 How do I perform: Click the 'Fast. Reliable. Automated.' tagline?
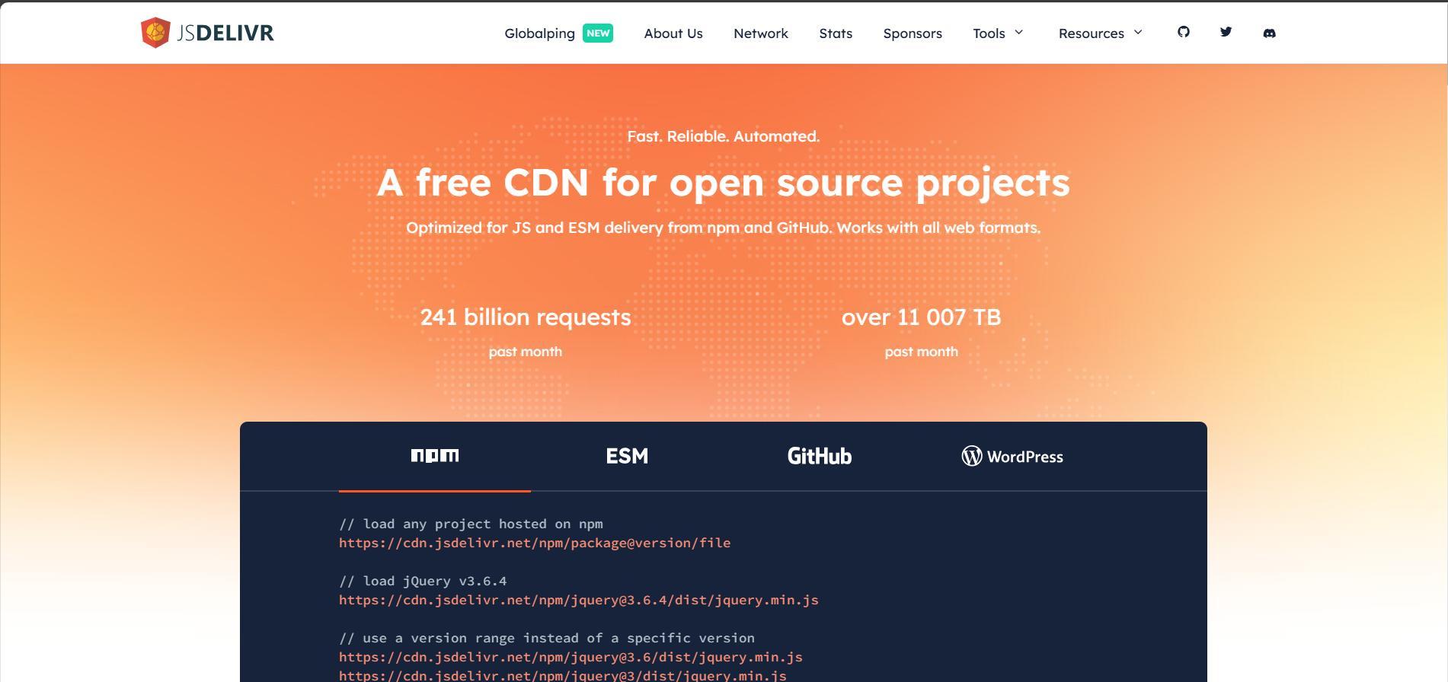click(x=724, y=136)
